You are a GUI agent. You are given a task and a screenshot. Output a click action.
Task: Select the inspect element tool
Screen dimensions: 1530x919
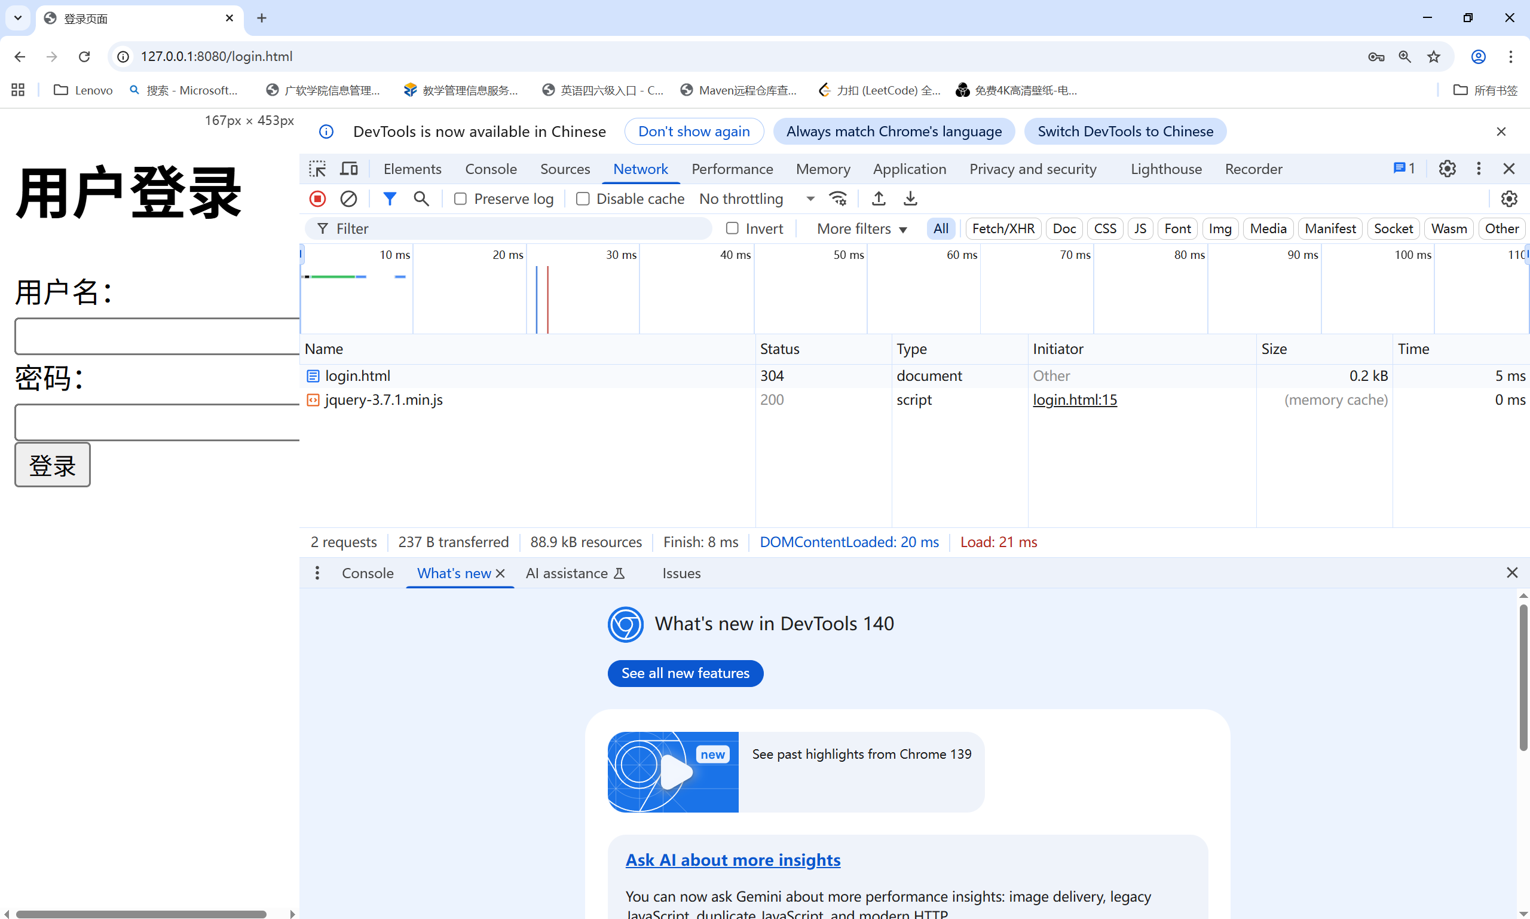point(317,169)
